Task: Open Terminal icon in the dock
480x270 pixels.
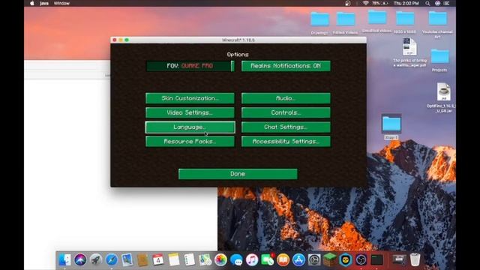Action: click(376, 260)
